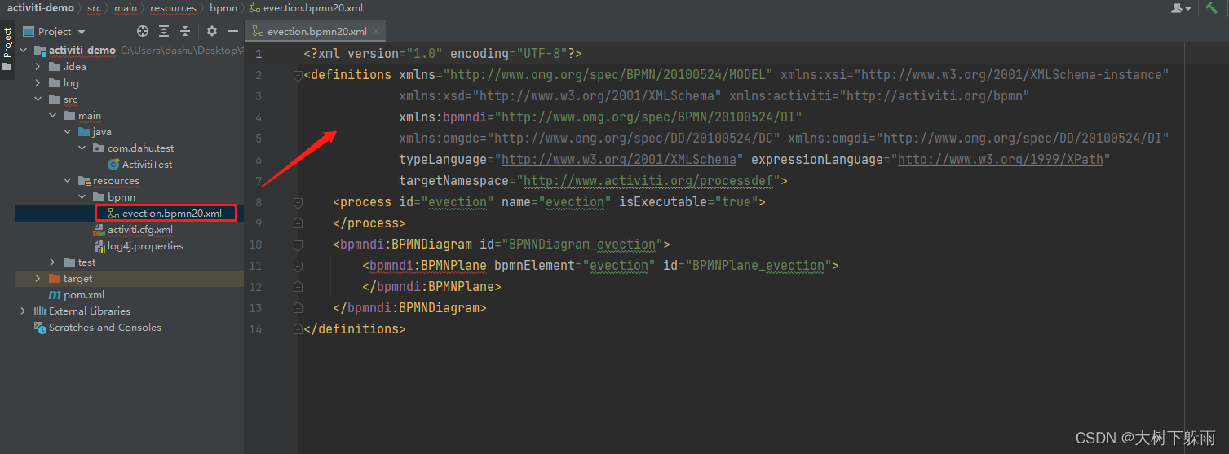The image size is (1229, 454).
Task: Click line number 8 in gutter
Action: 259,202
